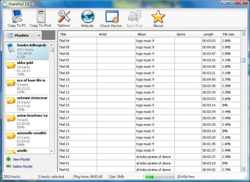Click the track list scroll down arrow
The image size is (250, 182).
pos(243,169)
